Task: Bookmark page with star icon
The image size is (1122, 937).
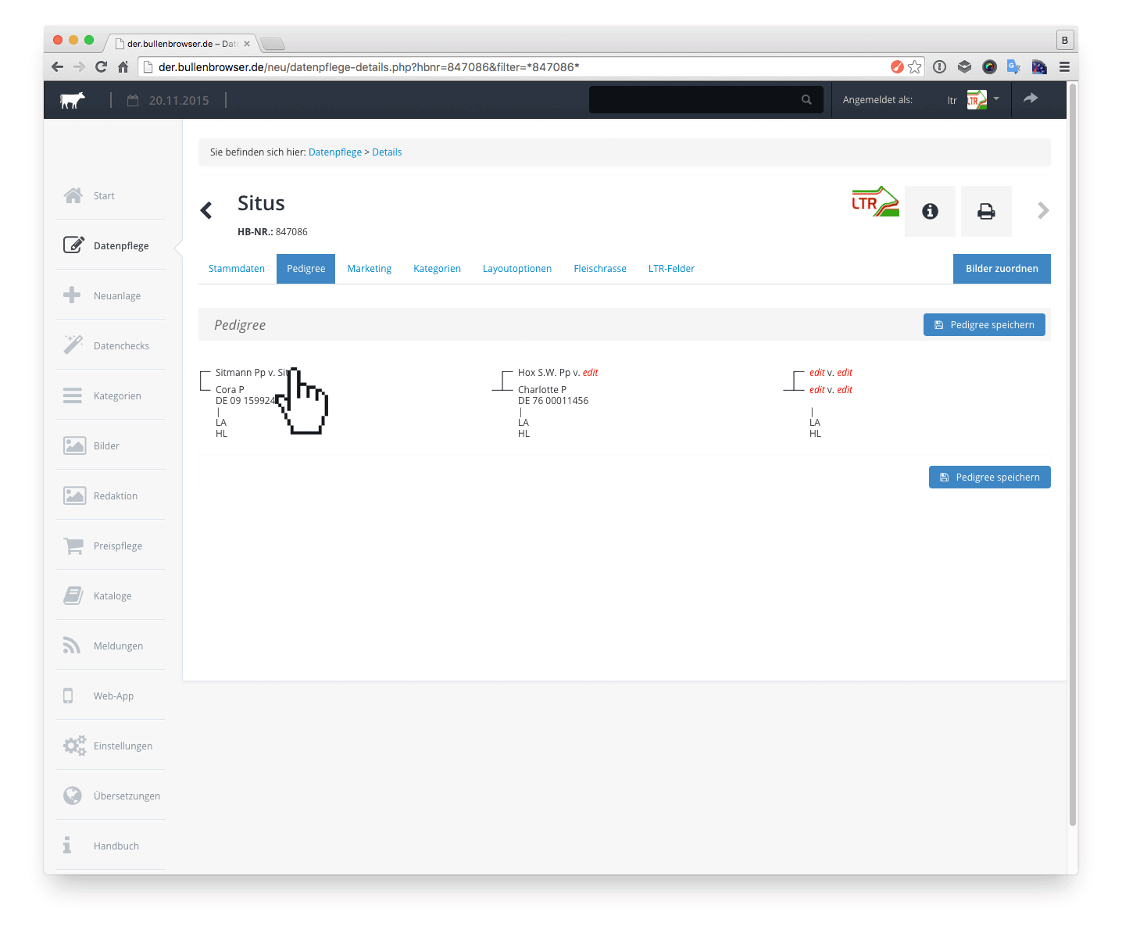Action: (914, 67)
